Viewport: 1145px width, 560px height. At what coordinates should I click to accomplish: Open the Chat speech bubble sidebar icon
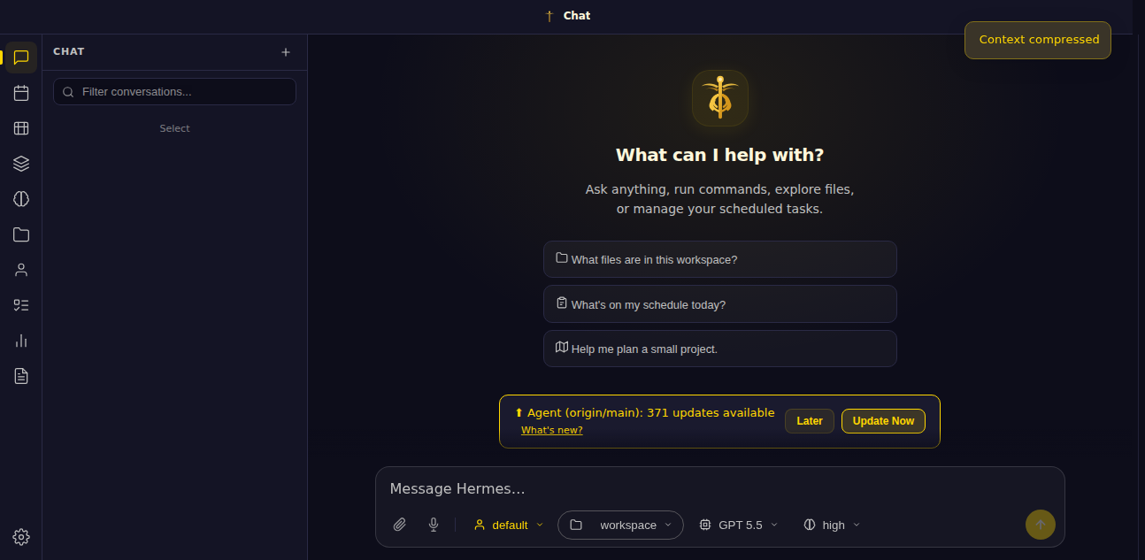point(21,58)
